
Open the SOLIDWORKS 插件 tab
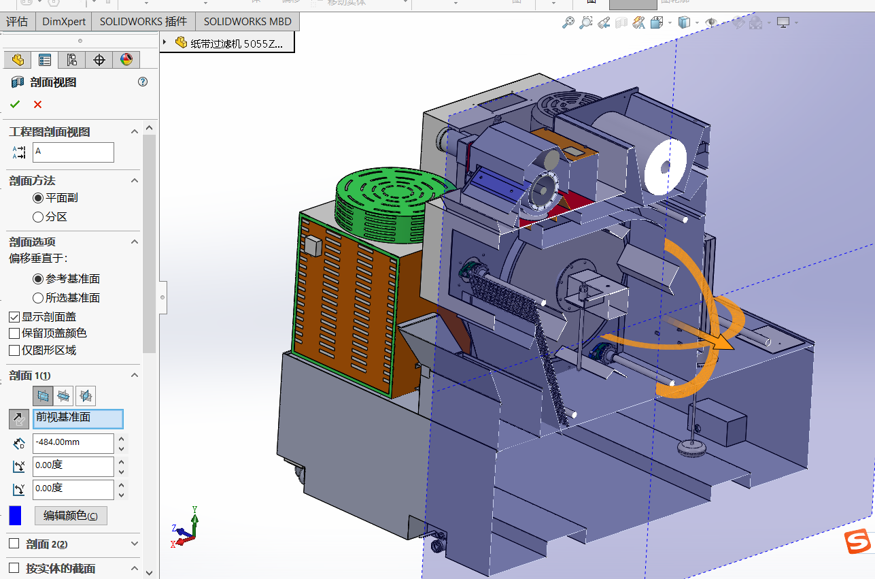point(143,21)
